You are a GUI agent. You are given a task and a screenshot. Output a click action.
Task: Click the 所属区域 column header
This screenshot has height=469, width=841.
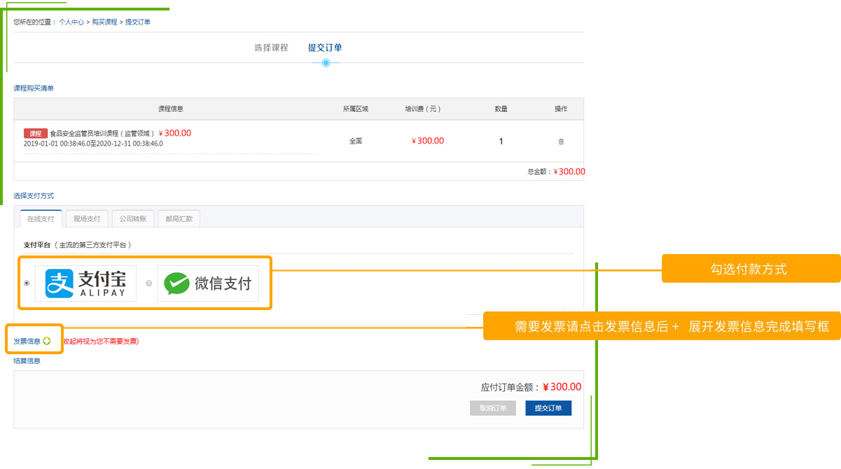click(356, 109)
